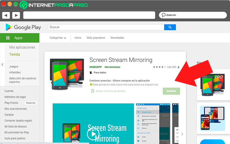Click the wishlist bookmark icon
The height and width of the screenshot is (144, 230).
[x=93, y=91]
